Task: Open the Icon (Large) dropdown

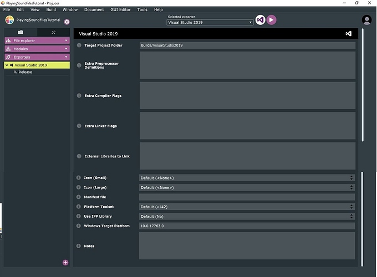Action: 247,187
